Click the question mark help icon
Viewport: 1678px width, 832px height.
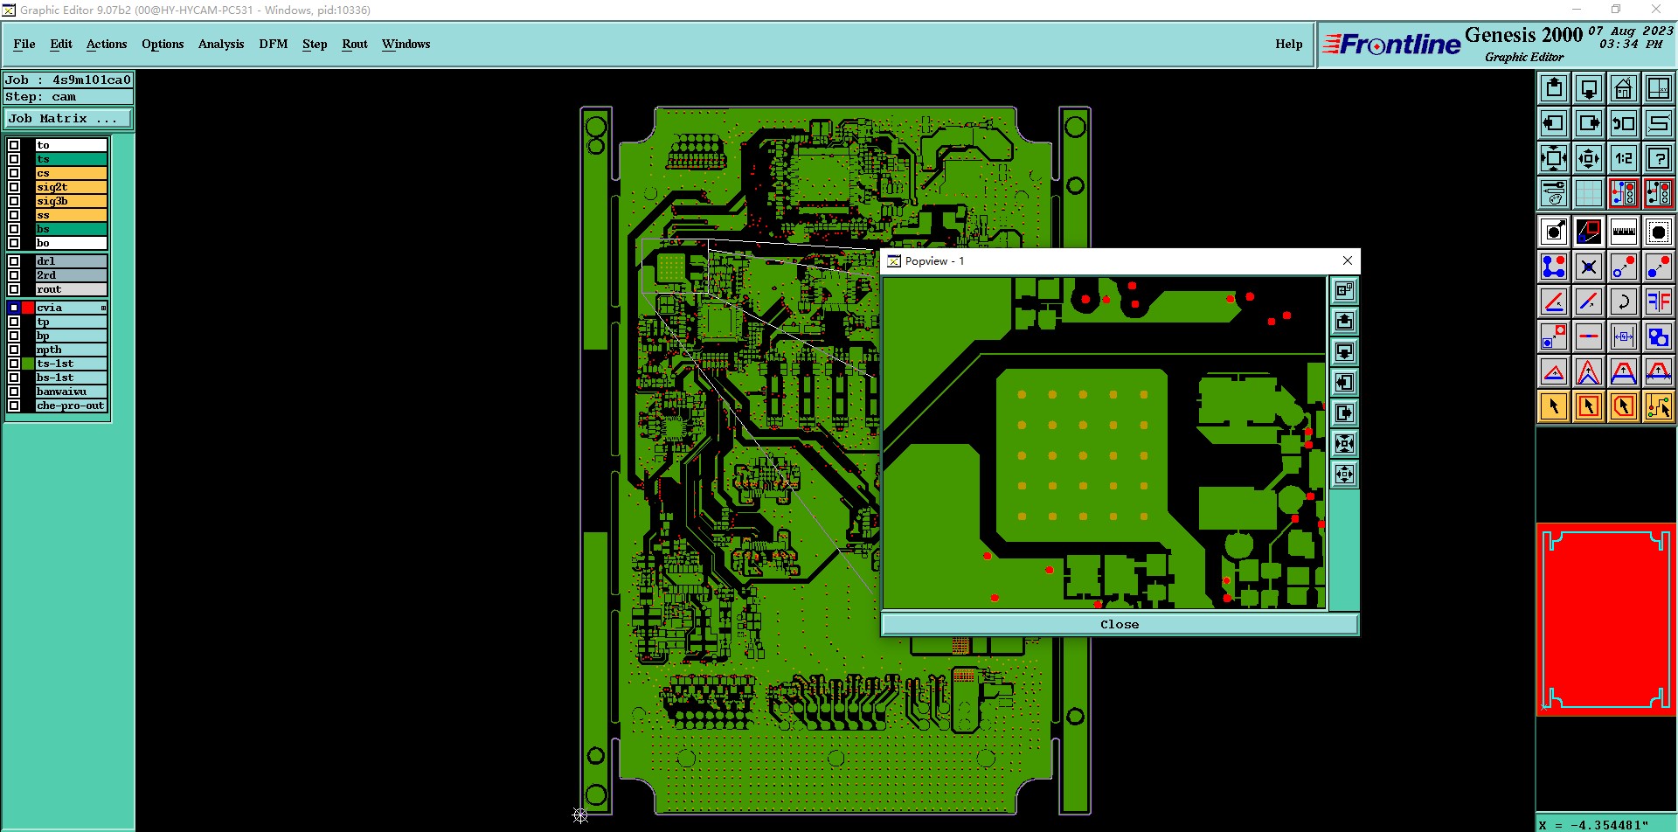[1658, 158]
